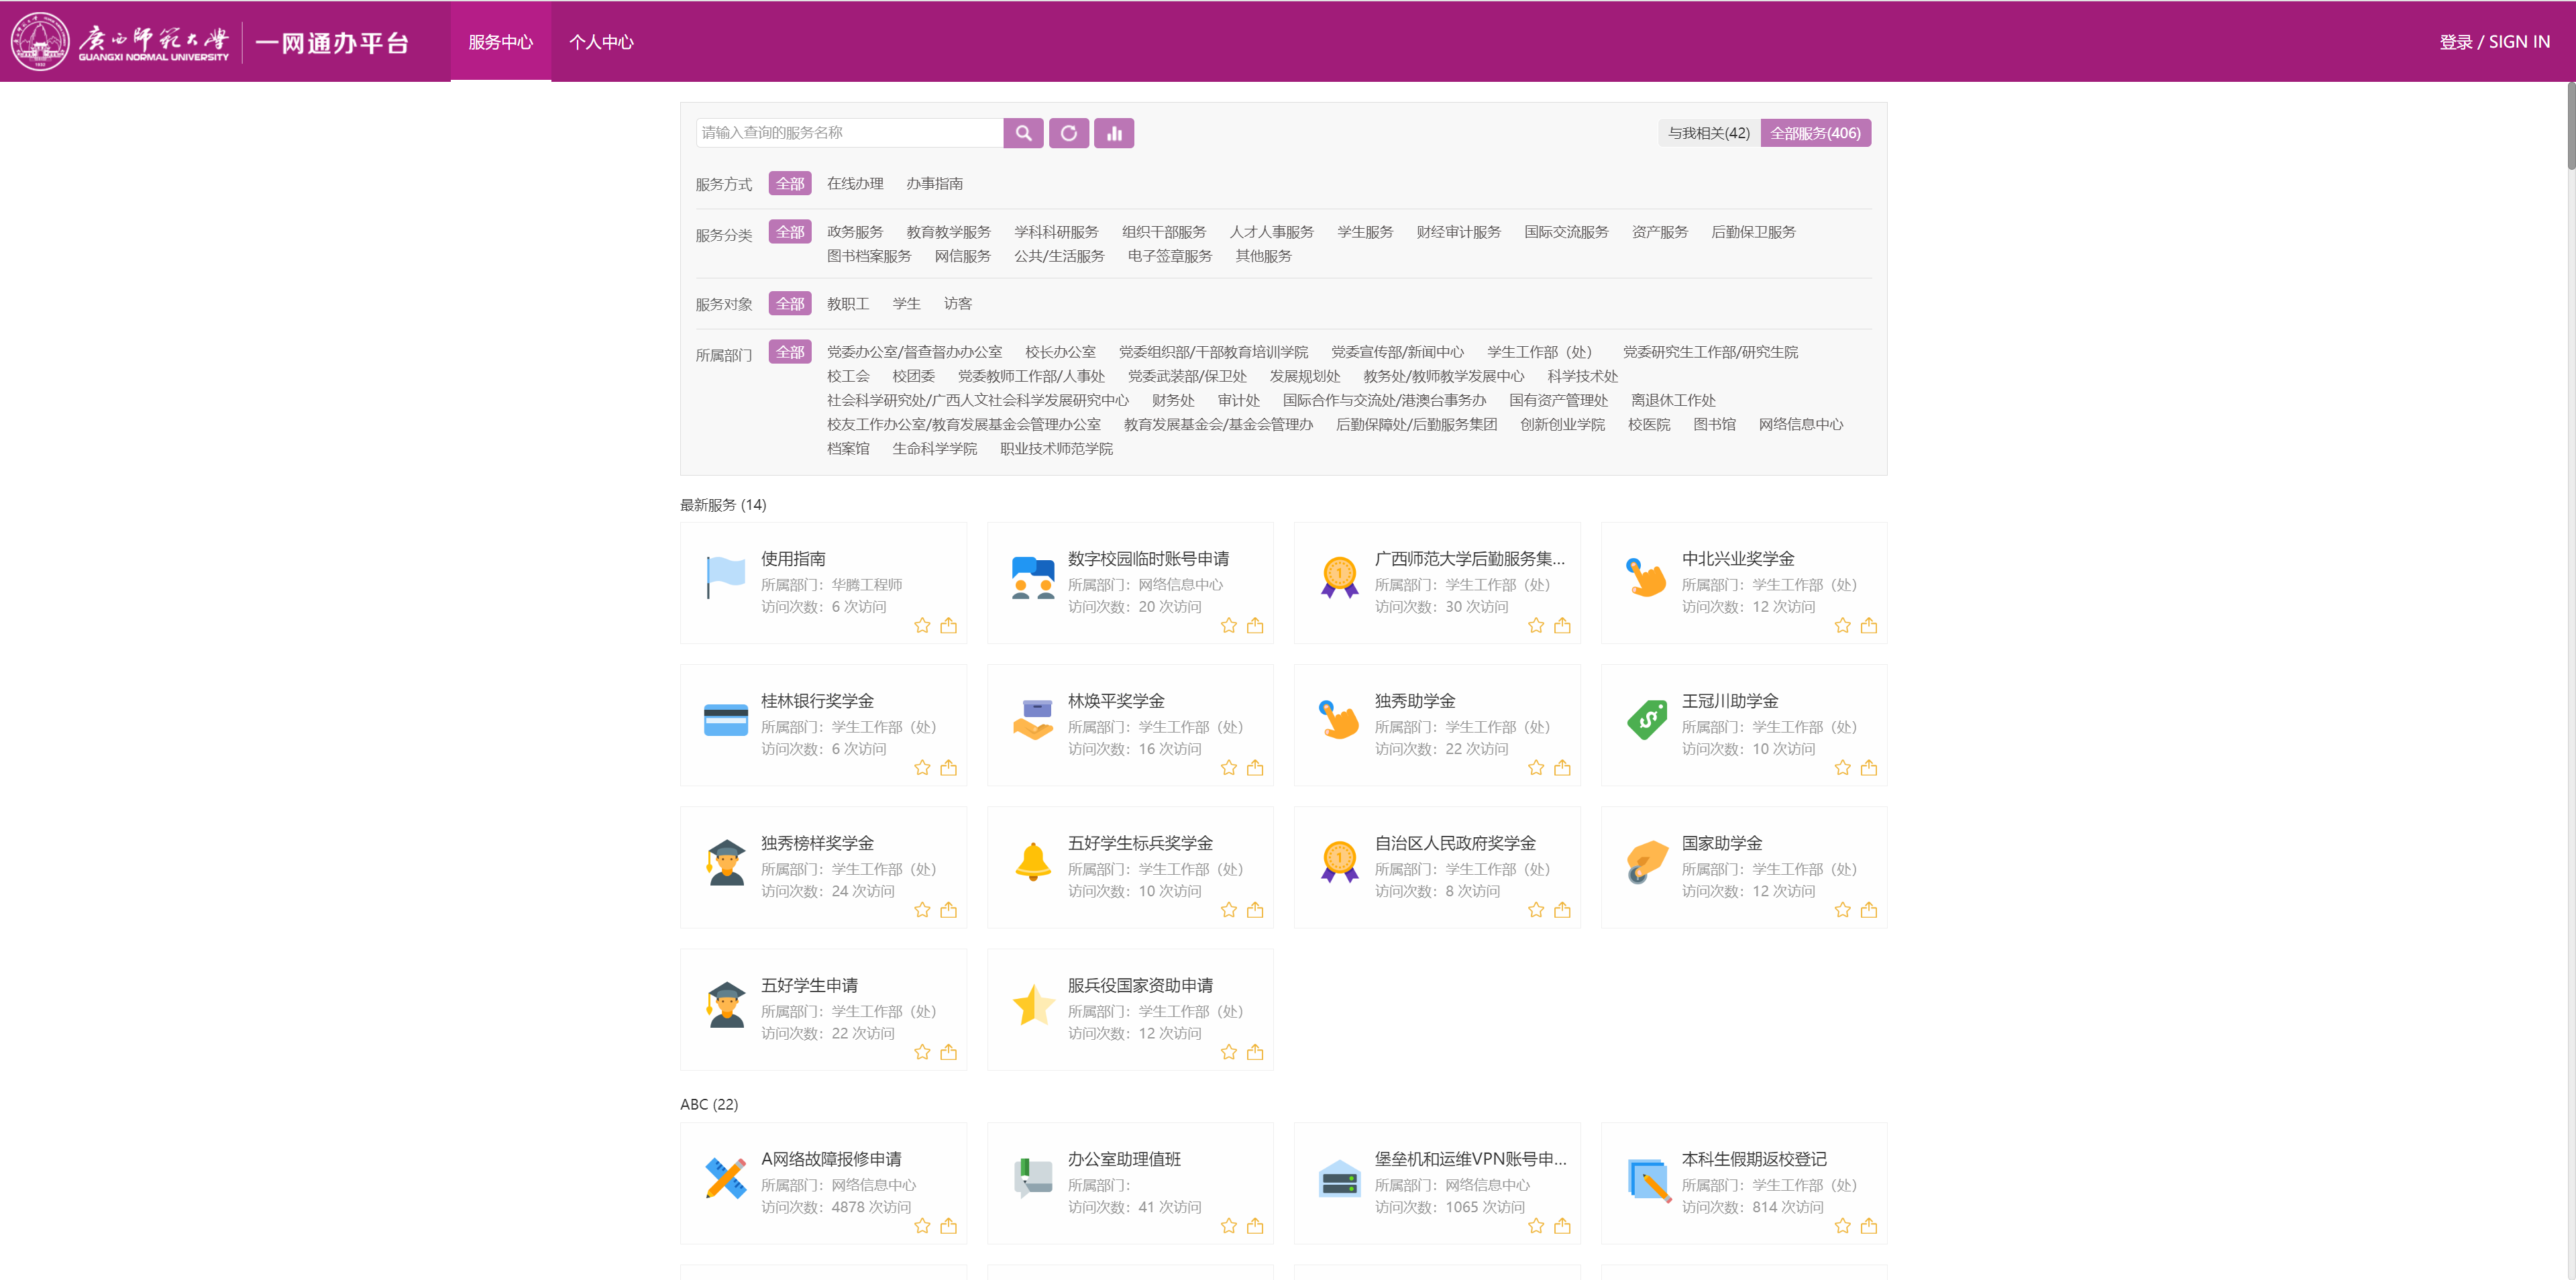
Task: Favorite 使用指南 with its star icon
Action: tap(922, 626)
